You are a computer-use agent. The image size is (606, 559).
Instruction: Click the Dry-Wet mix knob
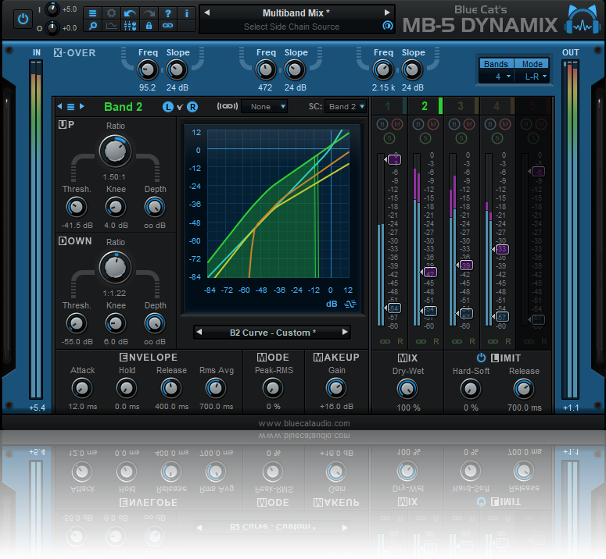(407, 389)
